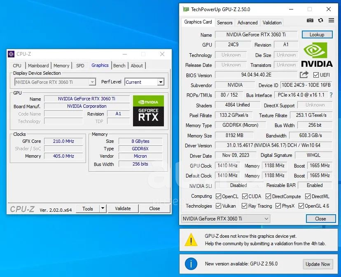The height and width of the screenshot is (277, 341).
Task: Click the GFX Core clock value
Action: click(x=63, y=141)
